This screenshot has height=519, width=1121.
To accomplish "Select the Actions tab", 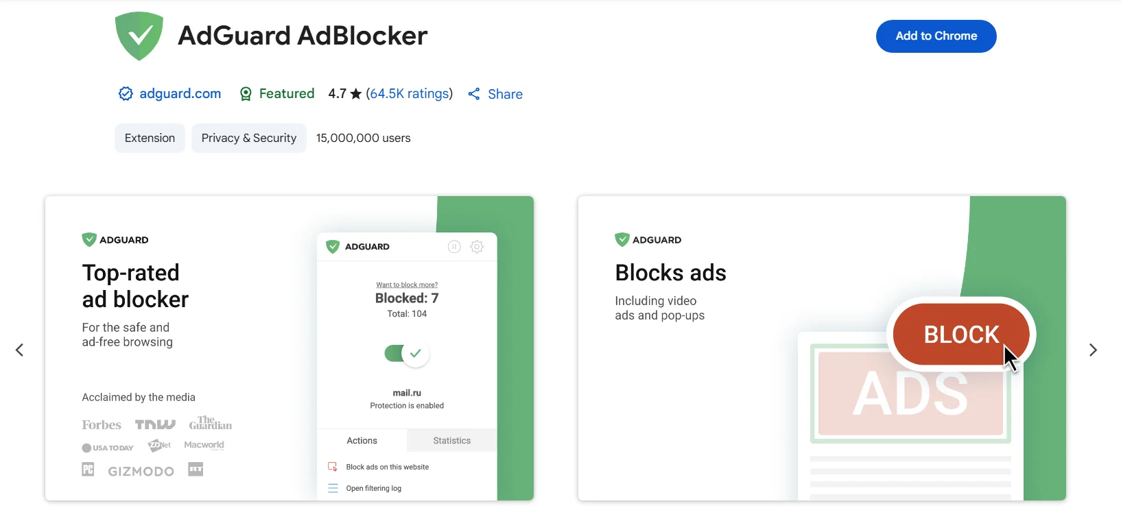I will (362, 441).
